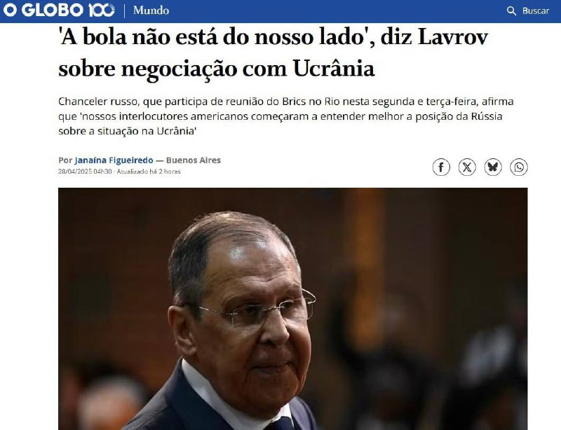Open author Janaína Figueiredo's page
This screenshot has width=561, height=430.
pyautogui.click(x=114, y=160)
